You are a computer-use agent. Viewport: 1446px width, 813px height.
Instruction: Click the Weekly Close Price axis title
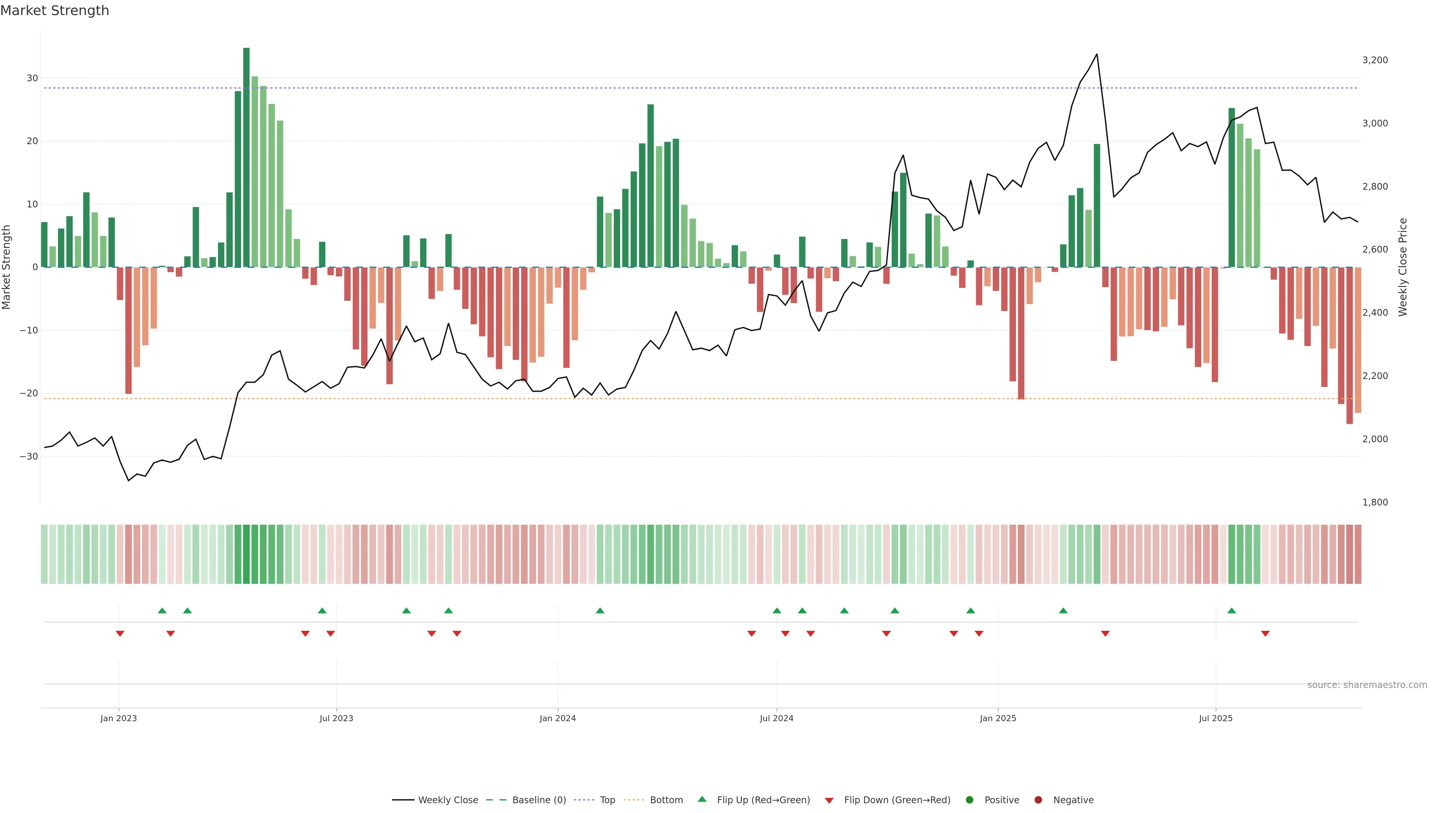coord(1403,267)
